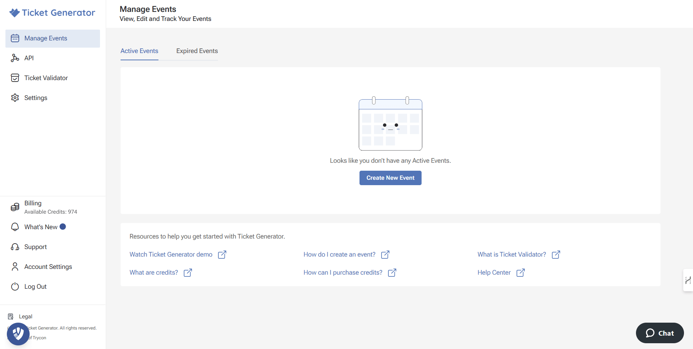Open the What is Ticket Validator link
The image size is (693, 349).
point(512,254)
